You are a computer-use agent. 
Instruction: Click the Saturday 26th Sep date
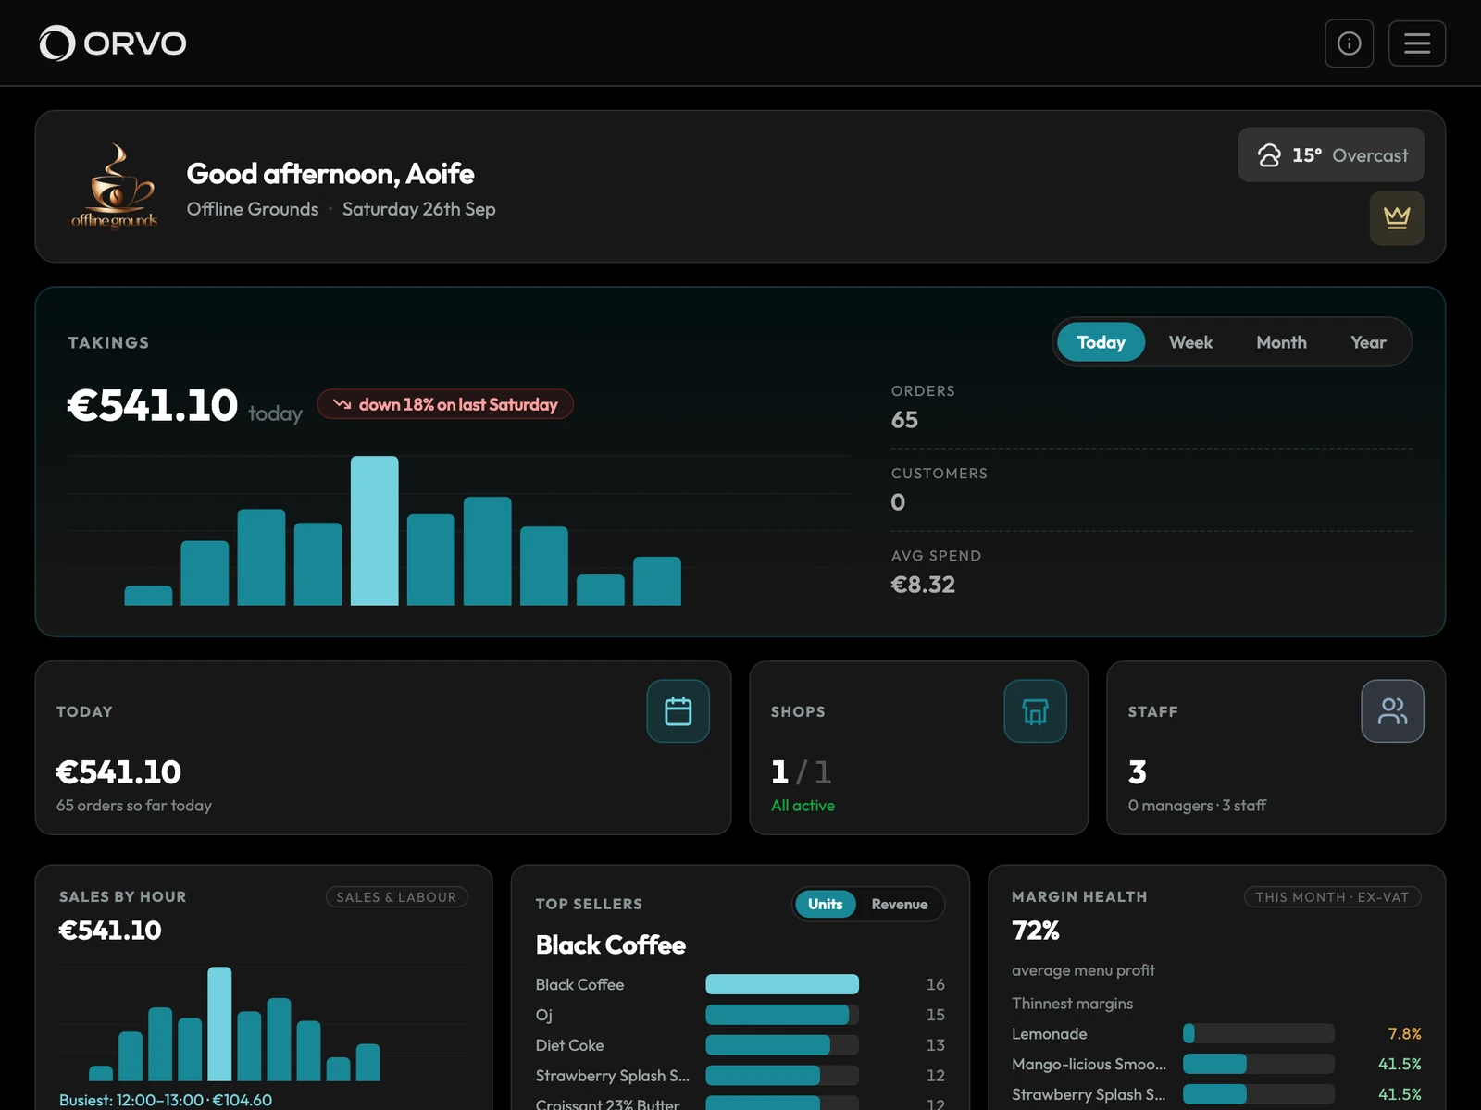418,209
